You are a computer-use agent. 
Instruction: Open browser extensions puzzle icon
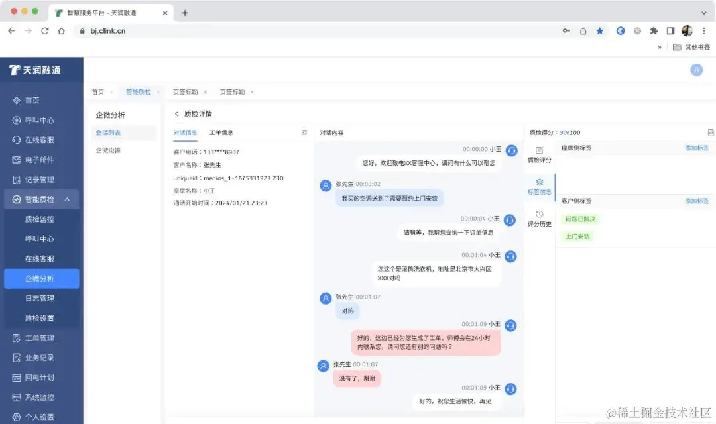(x=654, y=31)
